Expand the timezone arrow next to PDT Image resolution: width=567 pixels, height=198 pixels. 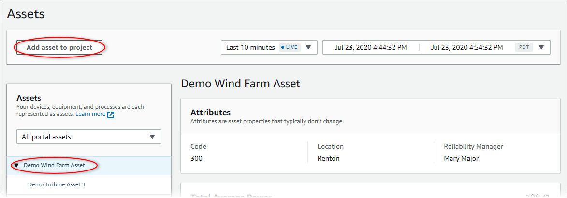coord(541,47)
